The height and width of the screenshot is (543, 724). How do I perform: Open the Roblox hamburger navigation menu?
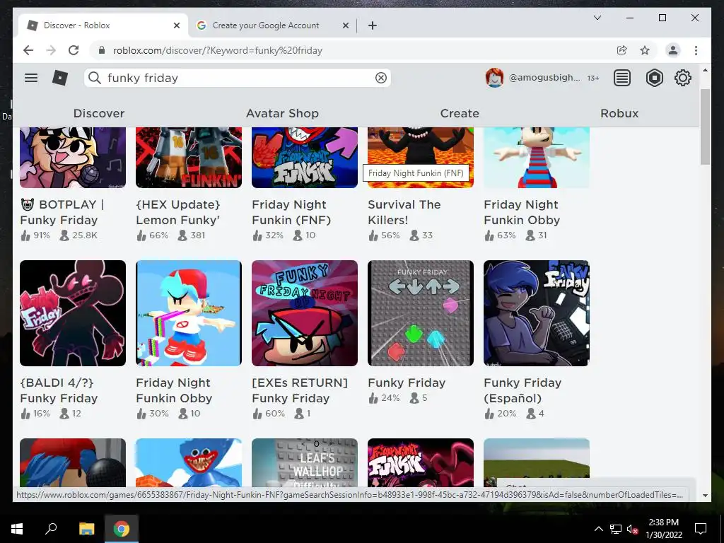31,78
